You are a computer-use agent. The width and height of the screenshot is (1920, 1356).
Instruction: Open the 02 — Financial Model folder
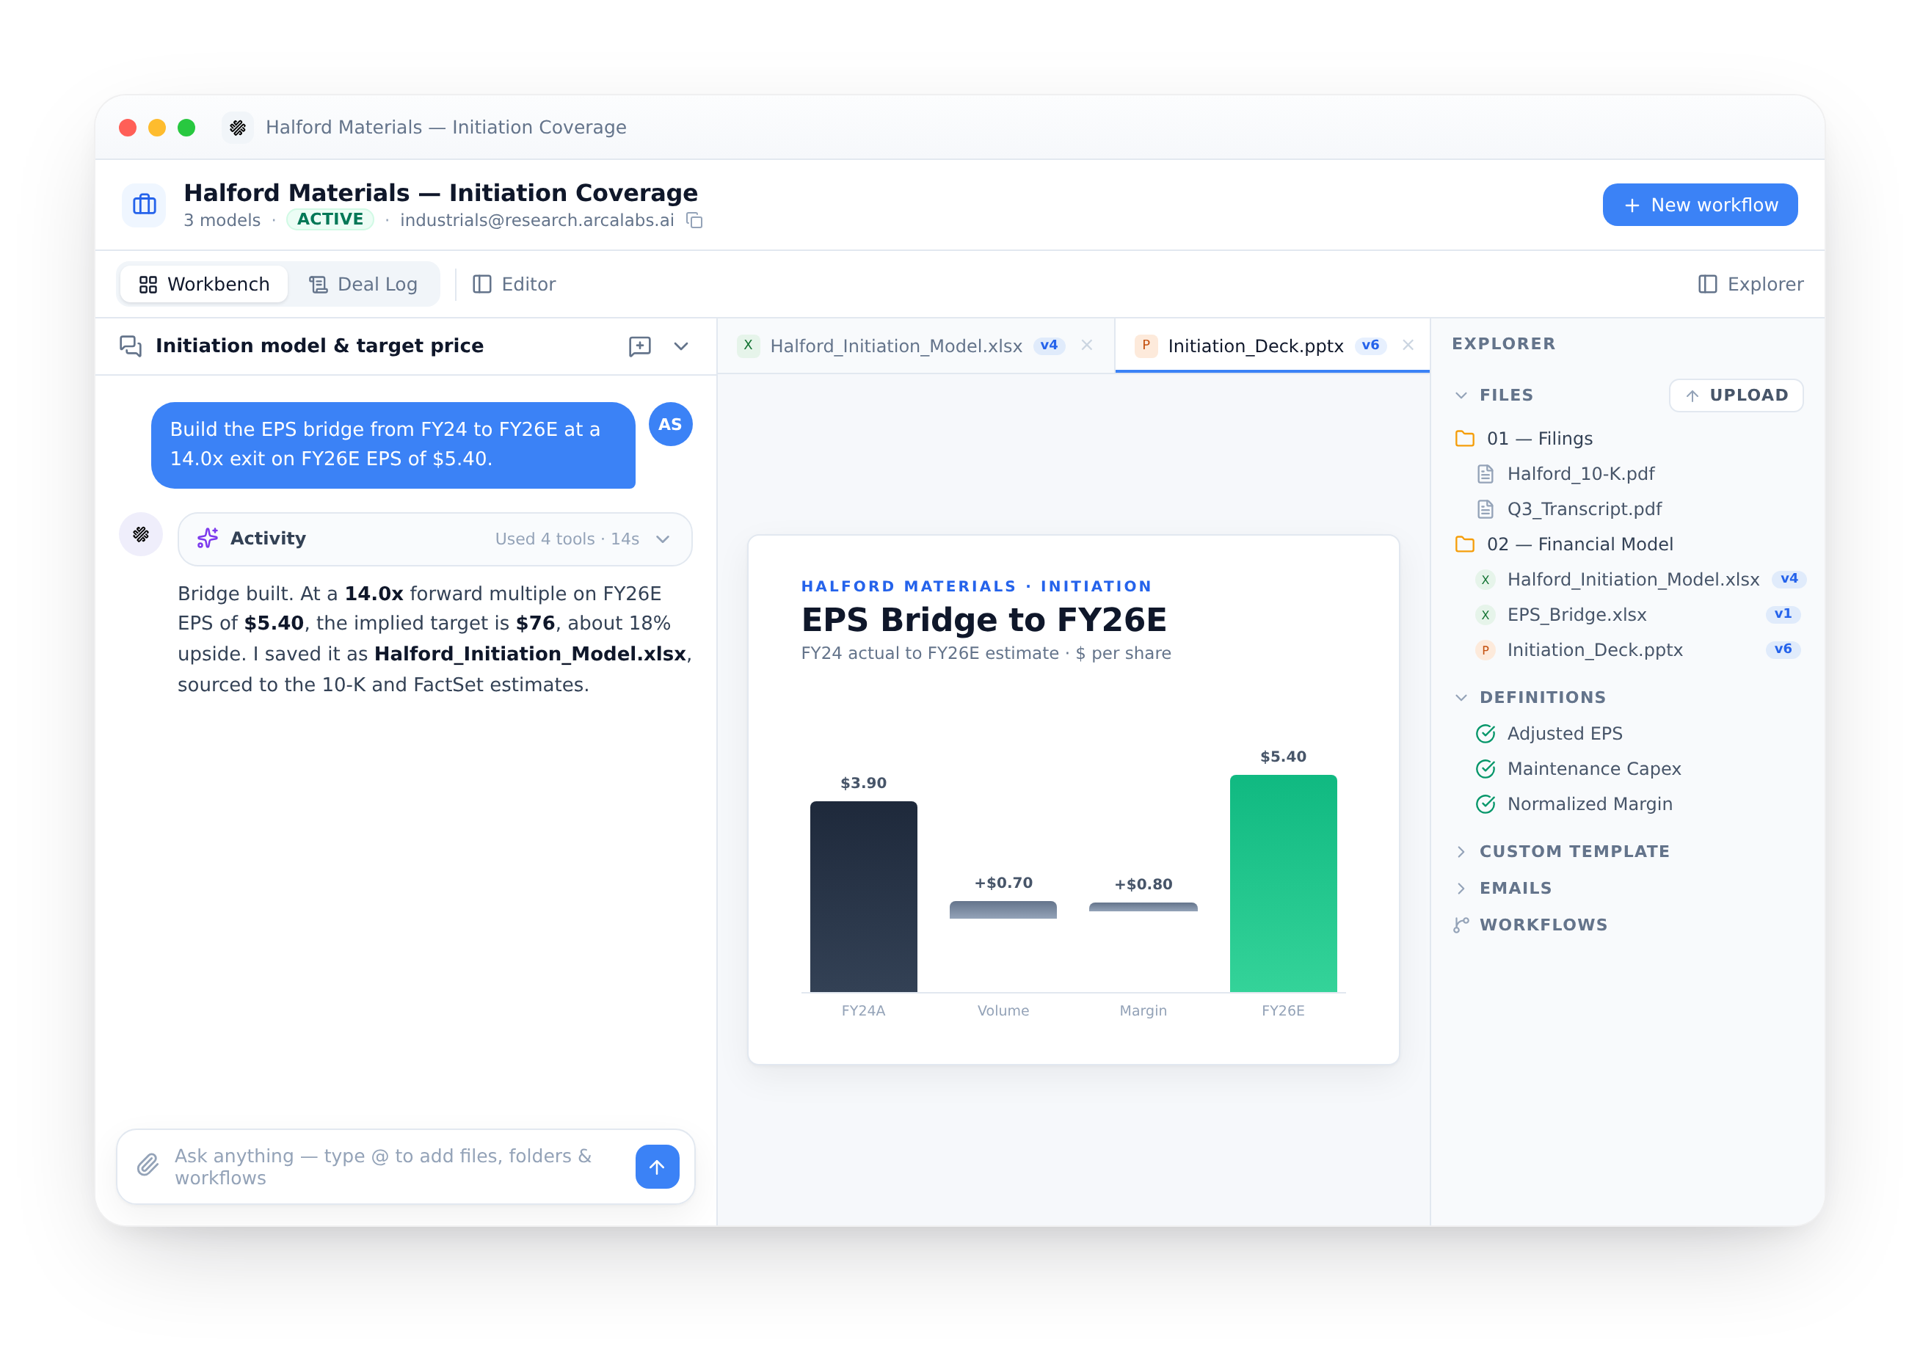coord(1564,544)
